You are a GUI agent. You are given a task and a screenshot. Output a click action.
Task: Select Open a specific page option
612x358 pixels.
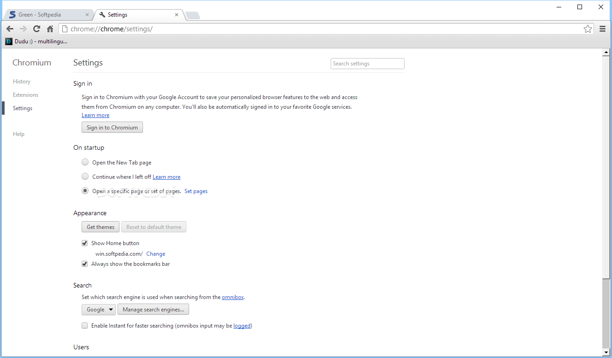coord(85,191)
